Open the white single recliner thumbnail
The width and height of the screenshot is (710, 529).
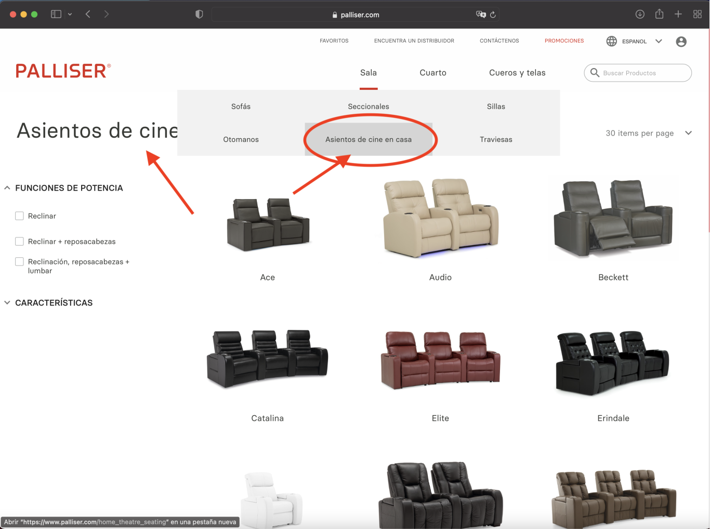tap(271, 499)
